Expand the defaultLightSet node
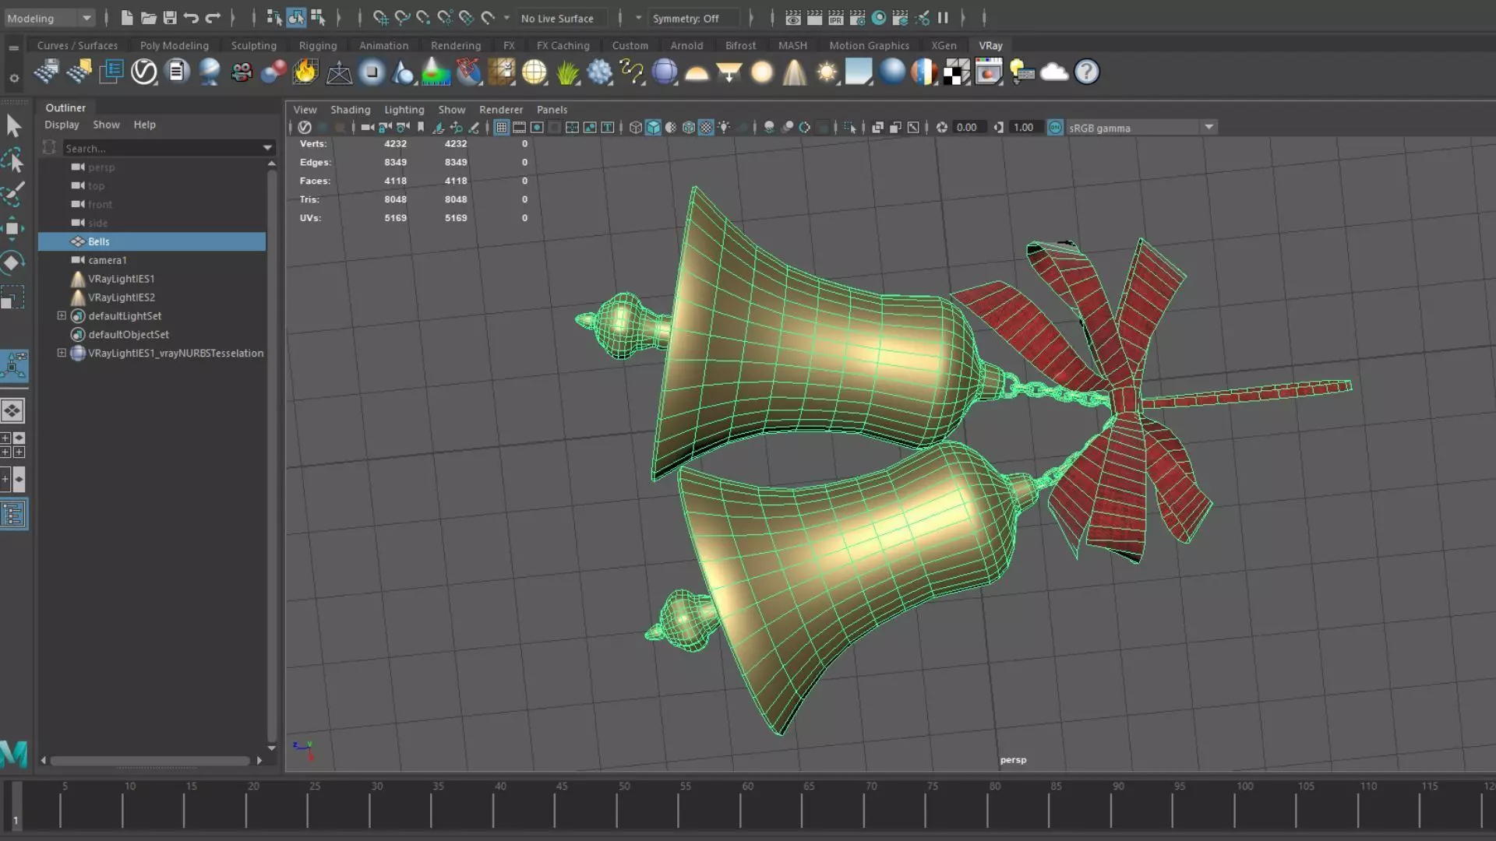This screenshot has height=841, width=1496. [x=62, y=316]
